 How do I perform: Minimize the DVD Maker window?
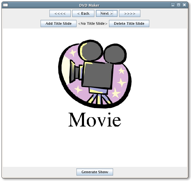[173, 5]
